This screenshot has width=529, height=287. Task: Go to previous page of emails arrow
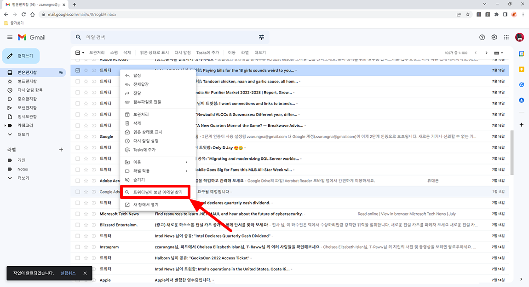476,53
